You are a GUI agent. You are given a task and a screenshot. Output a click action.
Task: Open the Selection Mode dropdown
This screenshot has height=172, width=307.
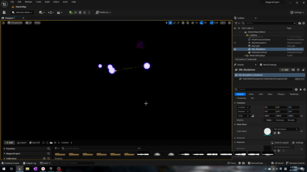[22, 12]
